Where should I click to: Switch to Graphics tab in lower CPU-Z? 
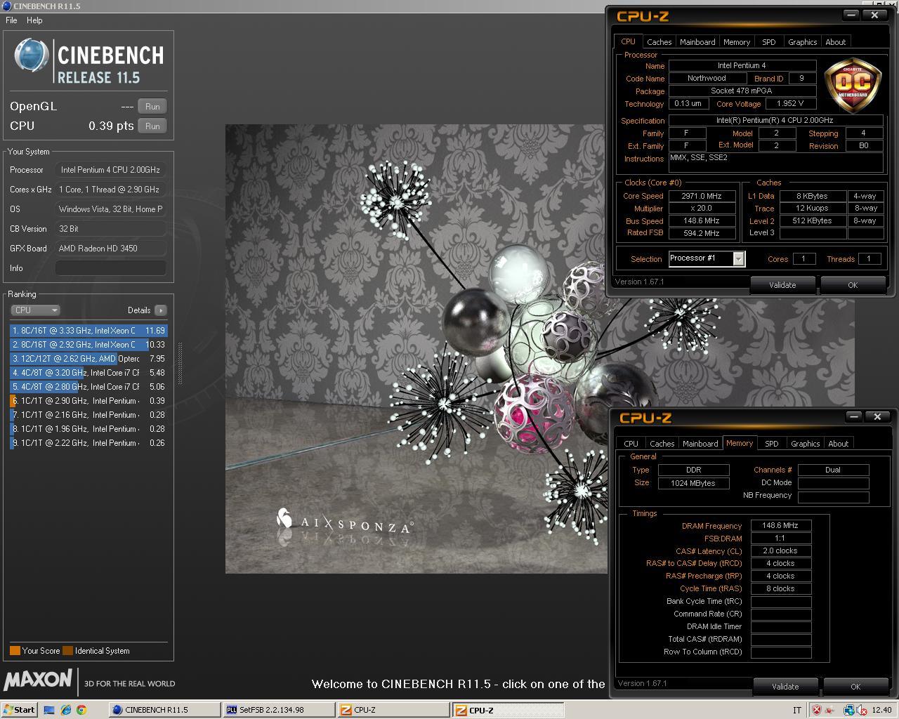pos(805,444)
